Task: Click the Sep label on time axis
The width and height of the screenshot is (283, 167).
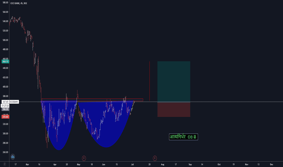Action: [x=190, y=164]
